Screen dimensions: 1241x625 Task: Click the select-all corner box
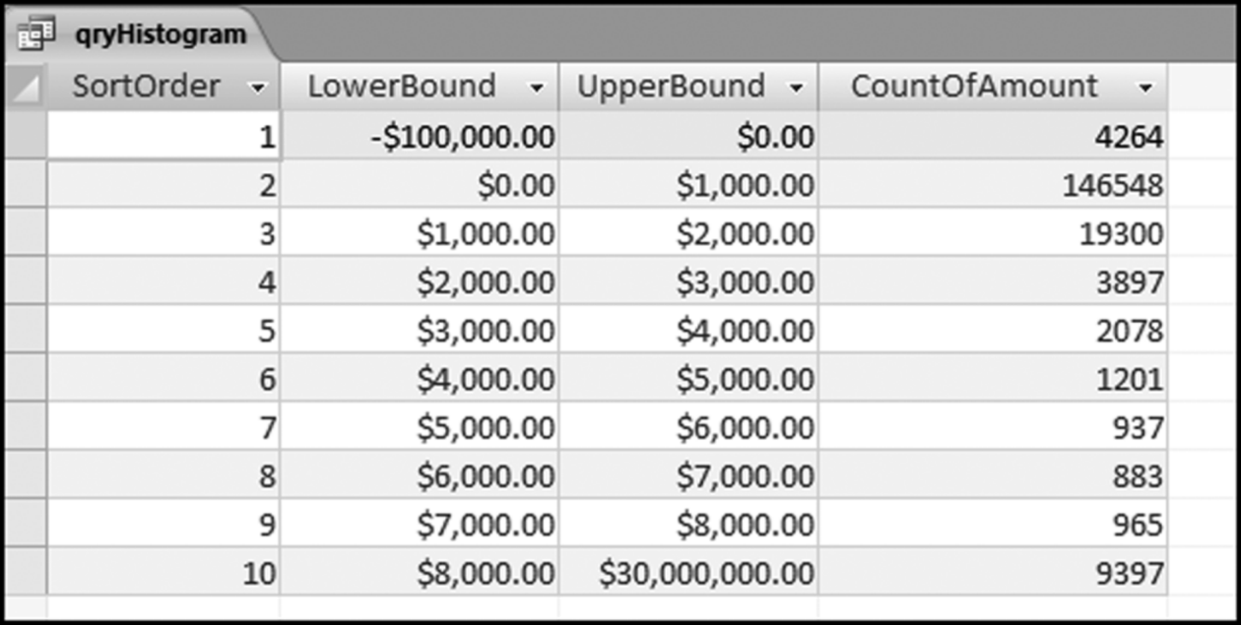(x=26, y=87)
